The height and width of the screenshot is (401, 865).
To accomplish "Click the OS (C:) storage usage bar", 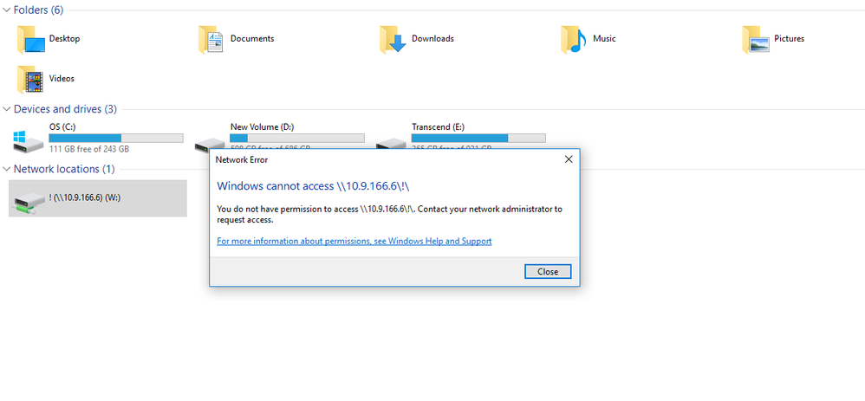I will [x=116, y=138].
